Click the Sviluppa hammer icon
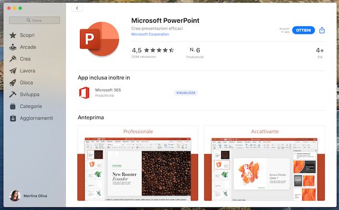Screen dimensions: 339x210 coord(13,94)
